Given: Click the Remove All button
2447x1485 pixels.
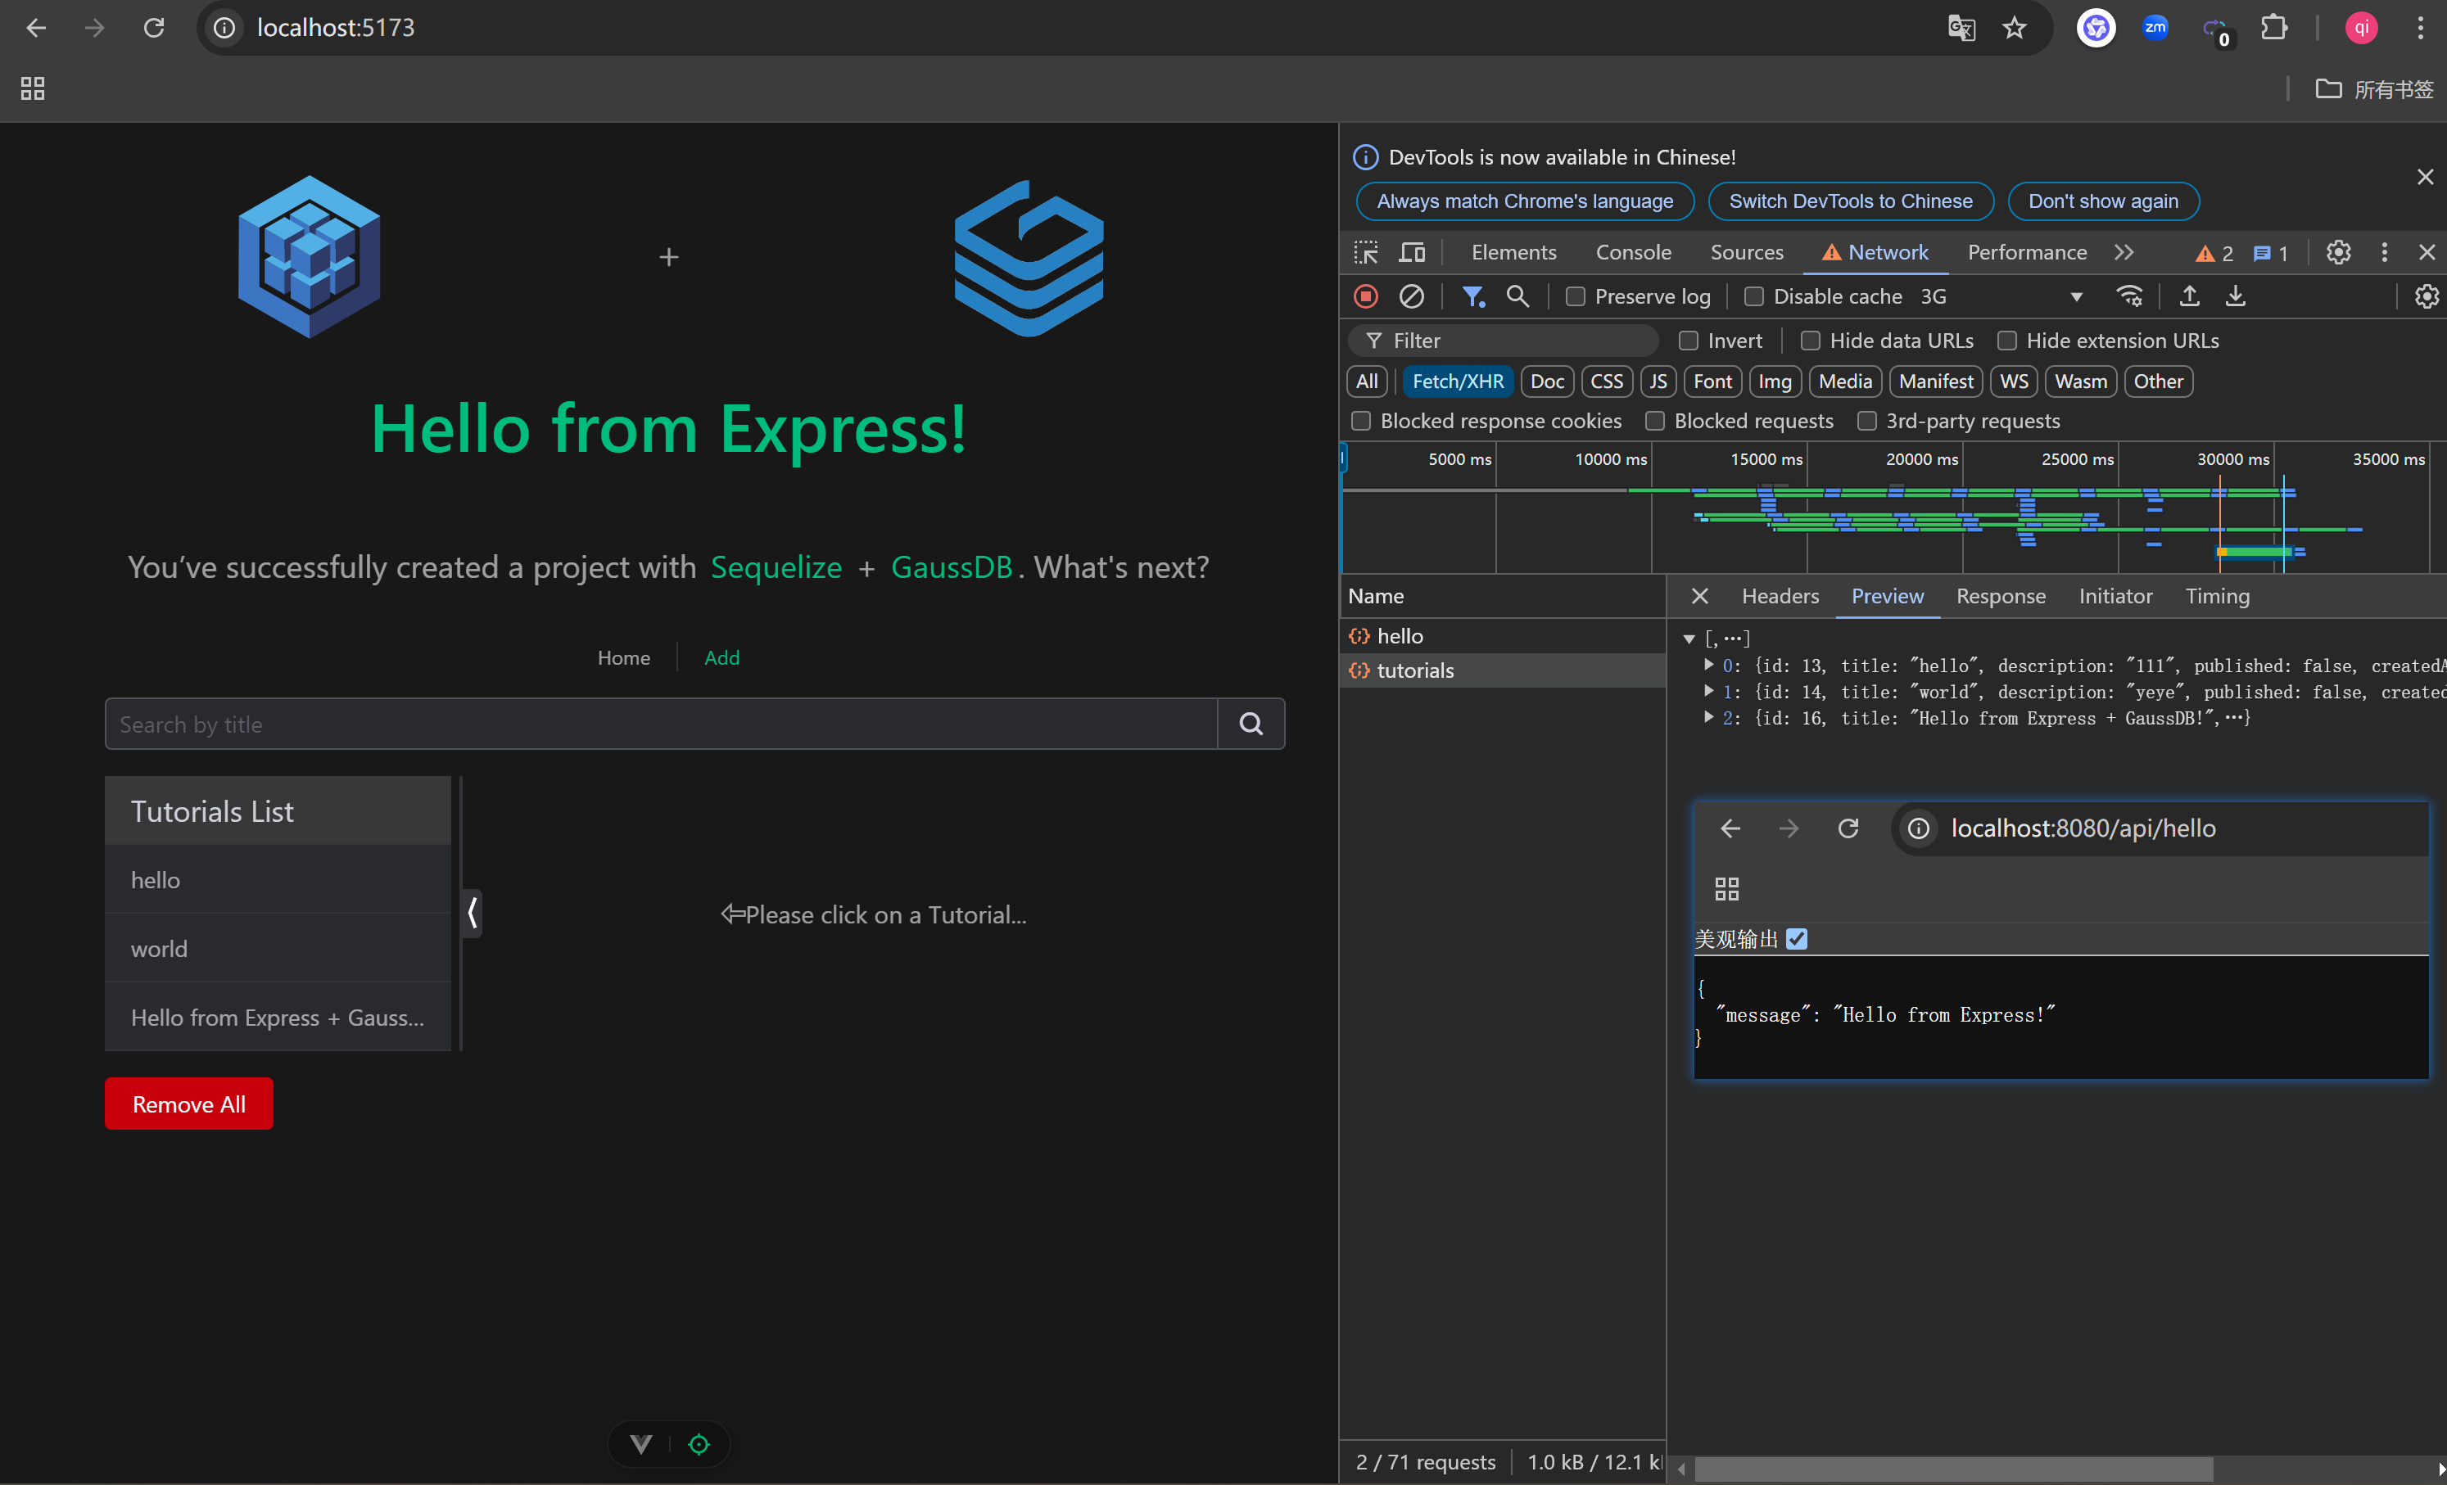Looking at the screenshot, I should [188, 1104].
